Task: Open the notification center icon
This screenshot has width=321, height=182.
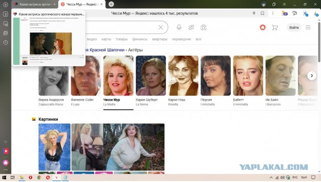Action: (x=313, y=177)
